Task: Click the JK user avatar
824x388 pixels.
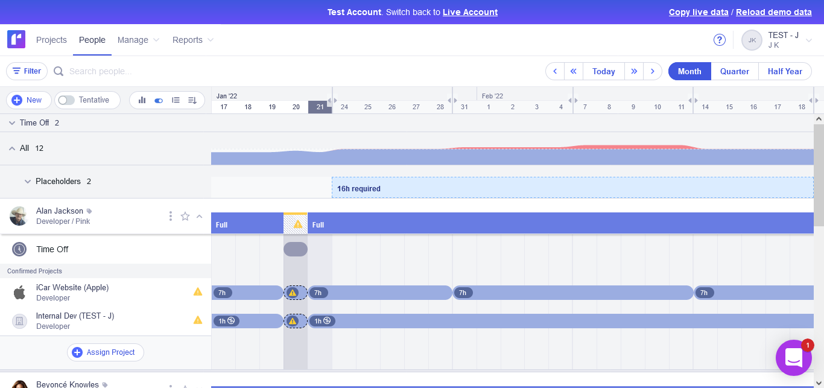Action: click(752, 40)
